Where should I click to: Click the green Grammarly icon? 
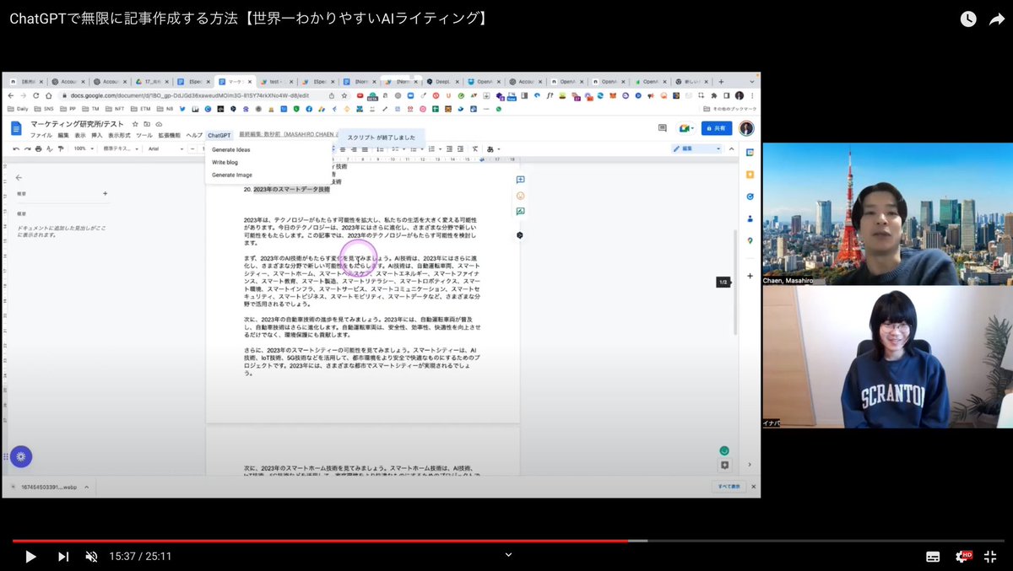(x=724, y=451)
